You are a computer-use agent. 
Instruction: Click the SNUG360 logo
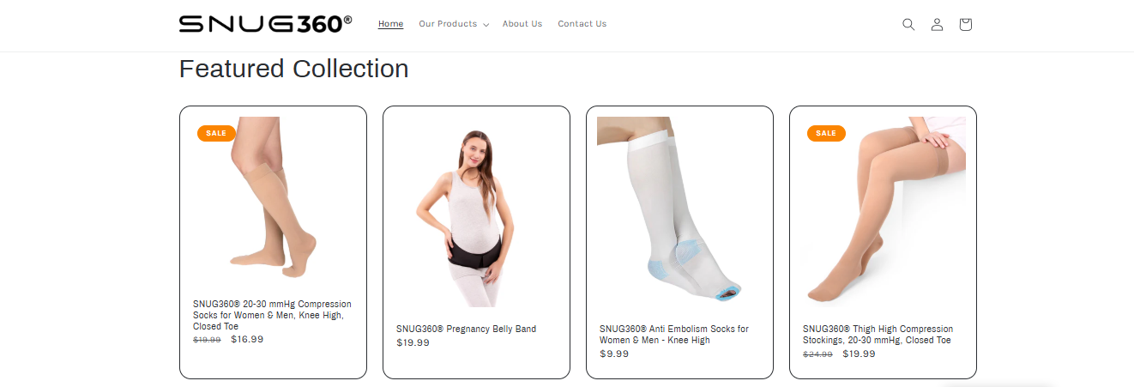(x=265, y=24)
